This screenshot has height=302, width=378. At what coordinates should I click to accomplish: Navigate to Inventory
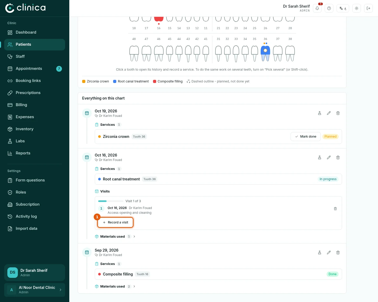[x=35, y=129]
